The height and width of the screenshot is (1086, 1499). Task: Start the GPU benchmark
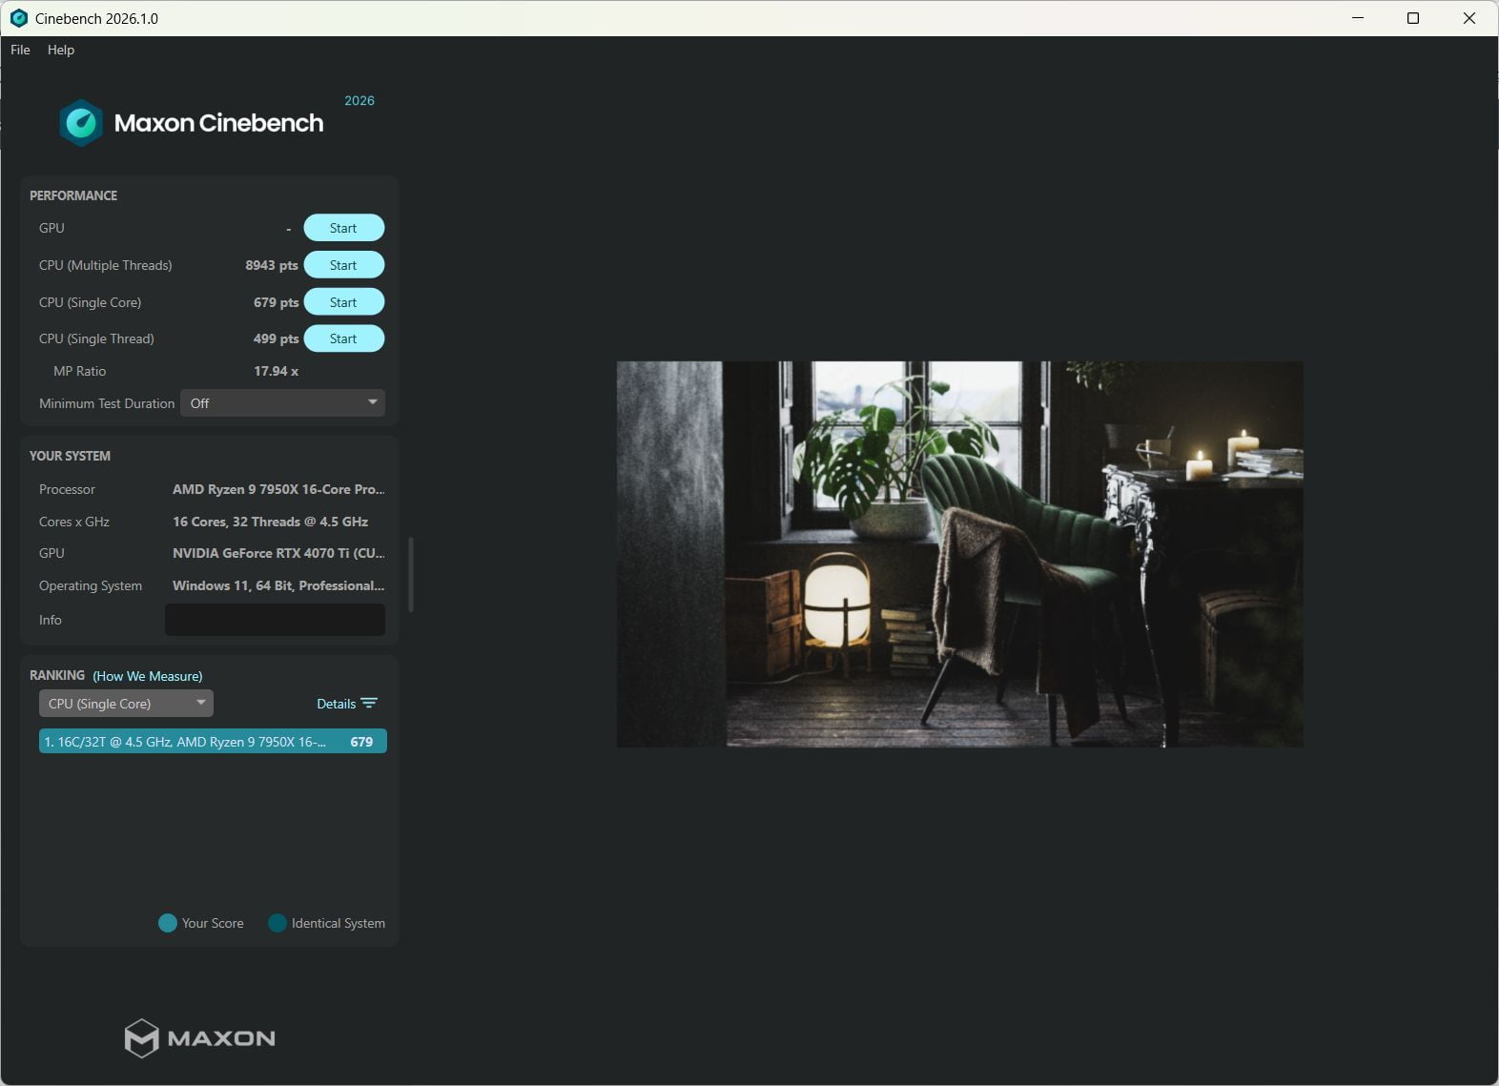point(343,228)
